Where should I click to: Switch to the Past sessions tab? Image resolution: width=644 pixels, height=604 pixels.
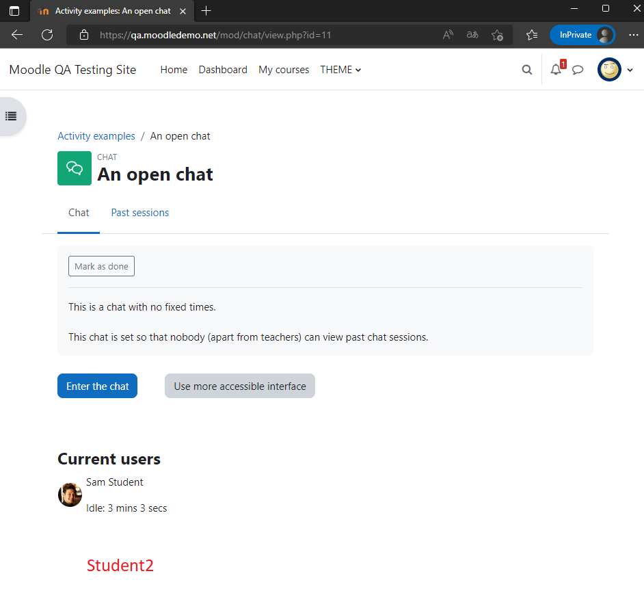[140, 213]
